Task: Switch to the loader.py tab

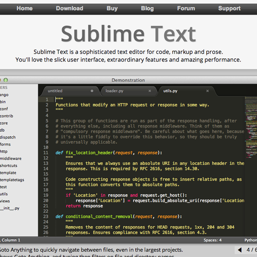Action: click(128, 91)
